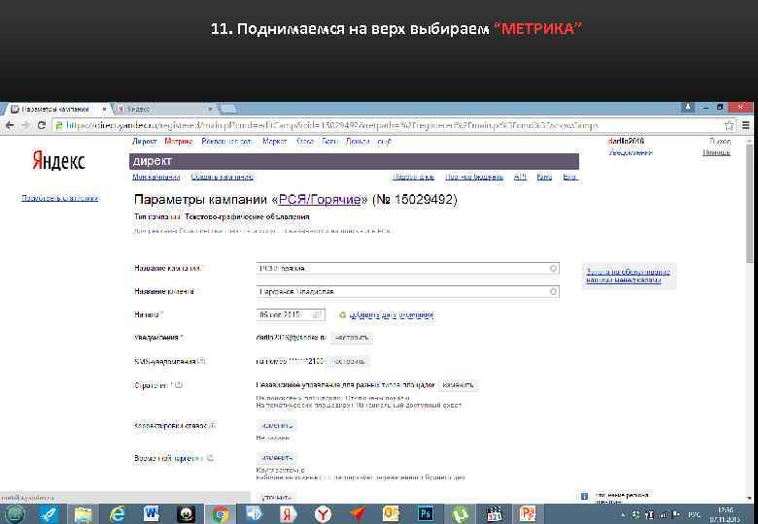758x524 pixels.
Task: Open the Chrome hamburger menu
Action: click(x=746, y=125)
